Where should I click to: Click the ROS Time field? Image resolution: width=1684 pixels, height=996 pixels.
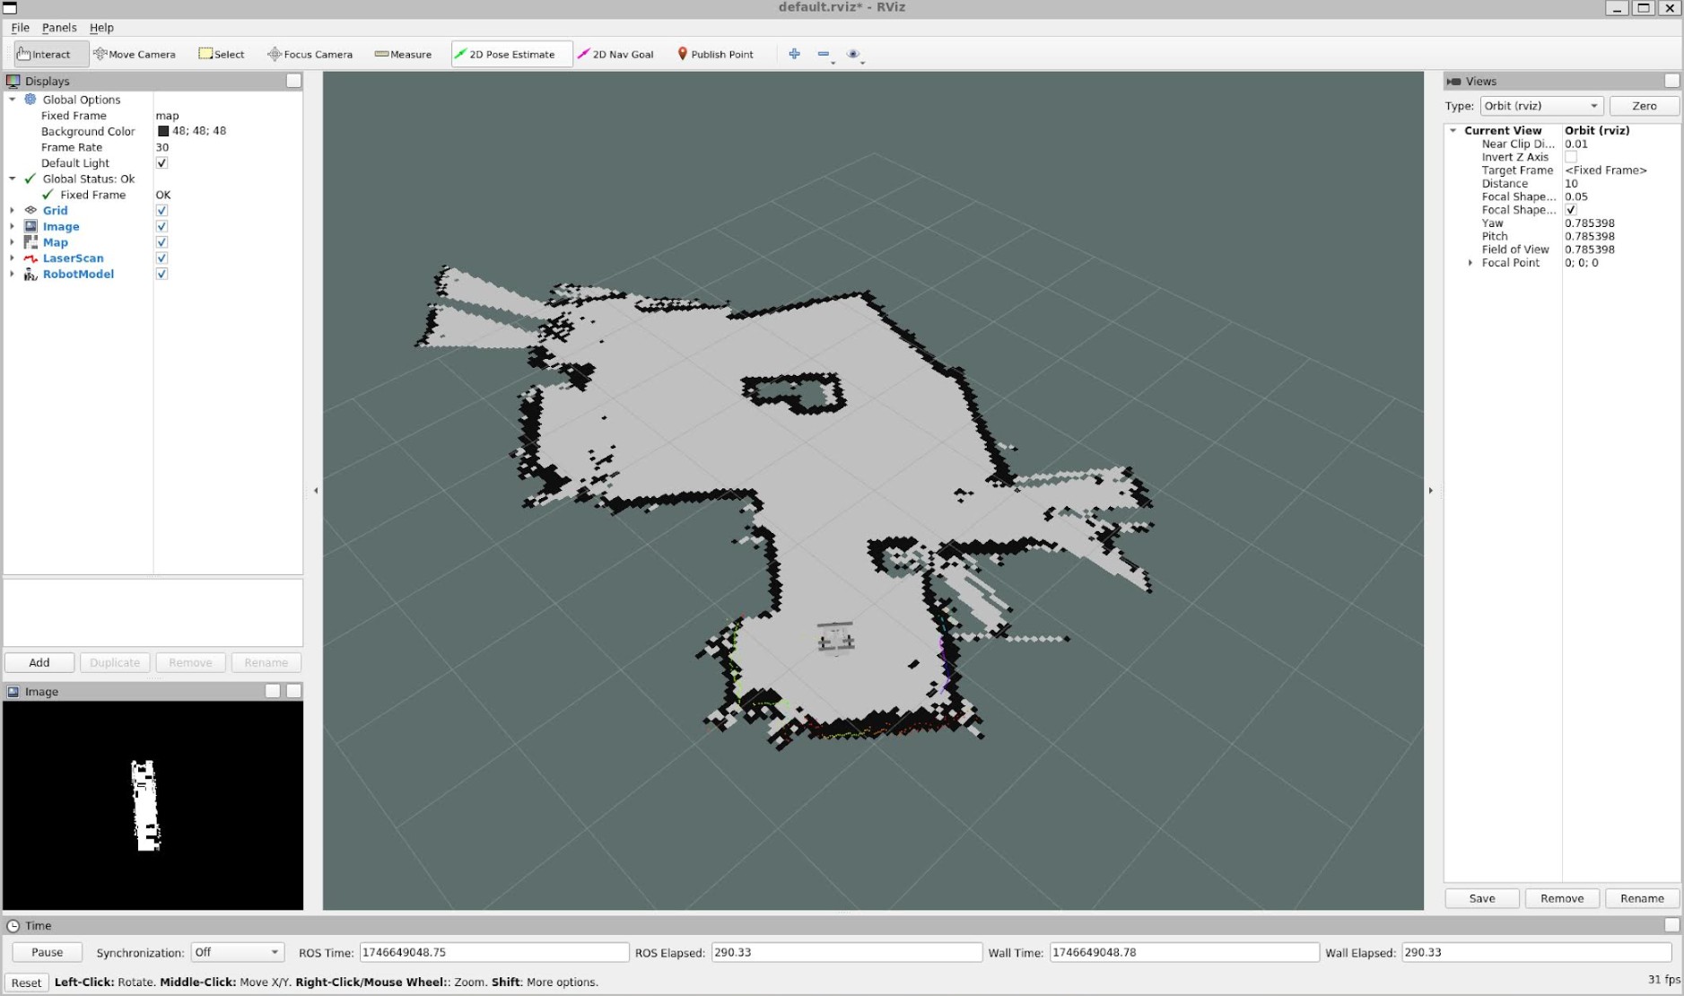(x=493, y=952)
